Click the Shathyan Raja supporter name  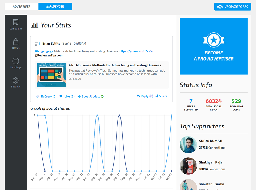[211, 162]
